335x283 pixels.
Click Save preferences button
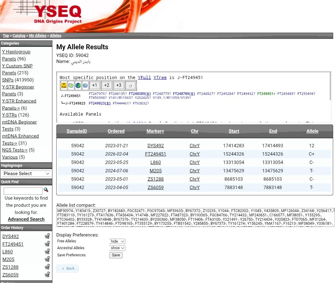tap(116, 255)
